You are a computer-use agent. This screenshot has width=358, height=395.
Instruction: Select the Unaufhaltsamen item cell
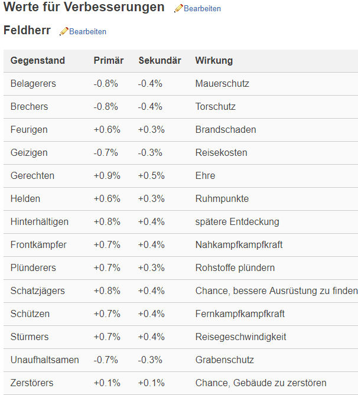pos(45,360)
